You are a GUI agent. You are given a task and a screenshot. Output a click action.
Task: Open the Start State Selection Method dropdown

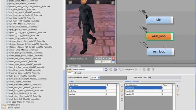(x=99, y=78)
